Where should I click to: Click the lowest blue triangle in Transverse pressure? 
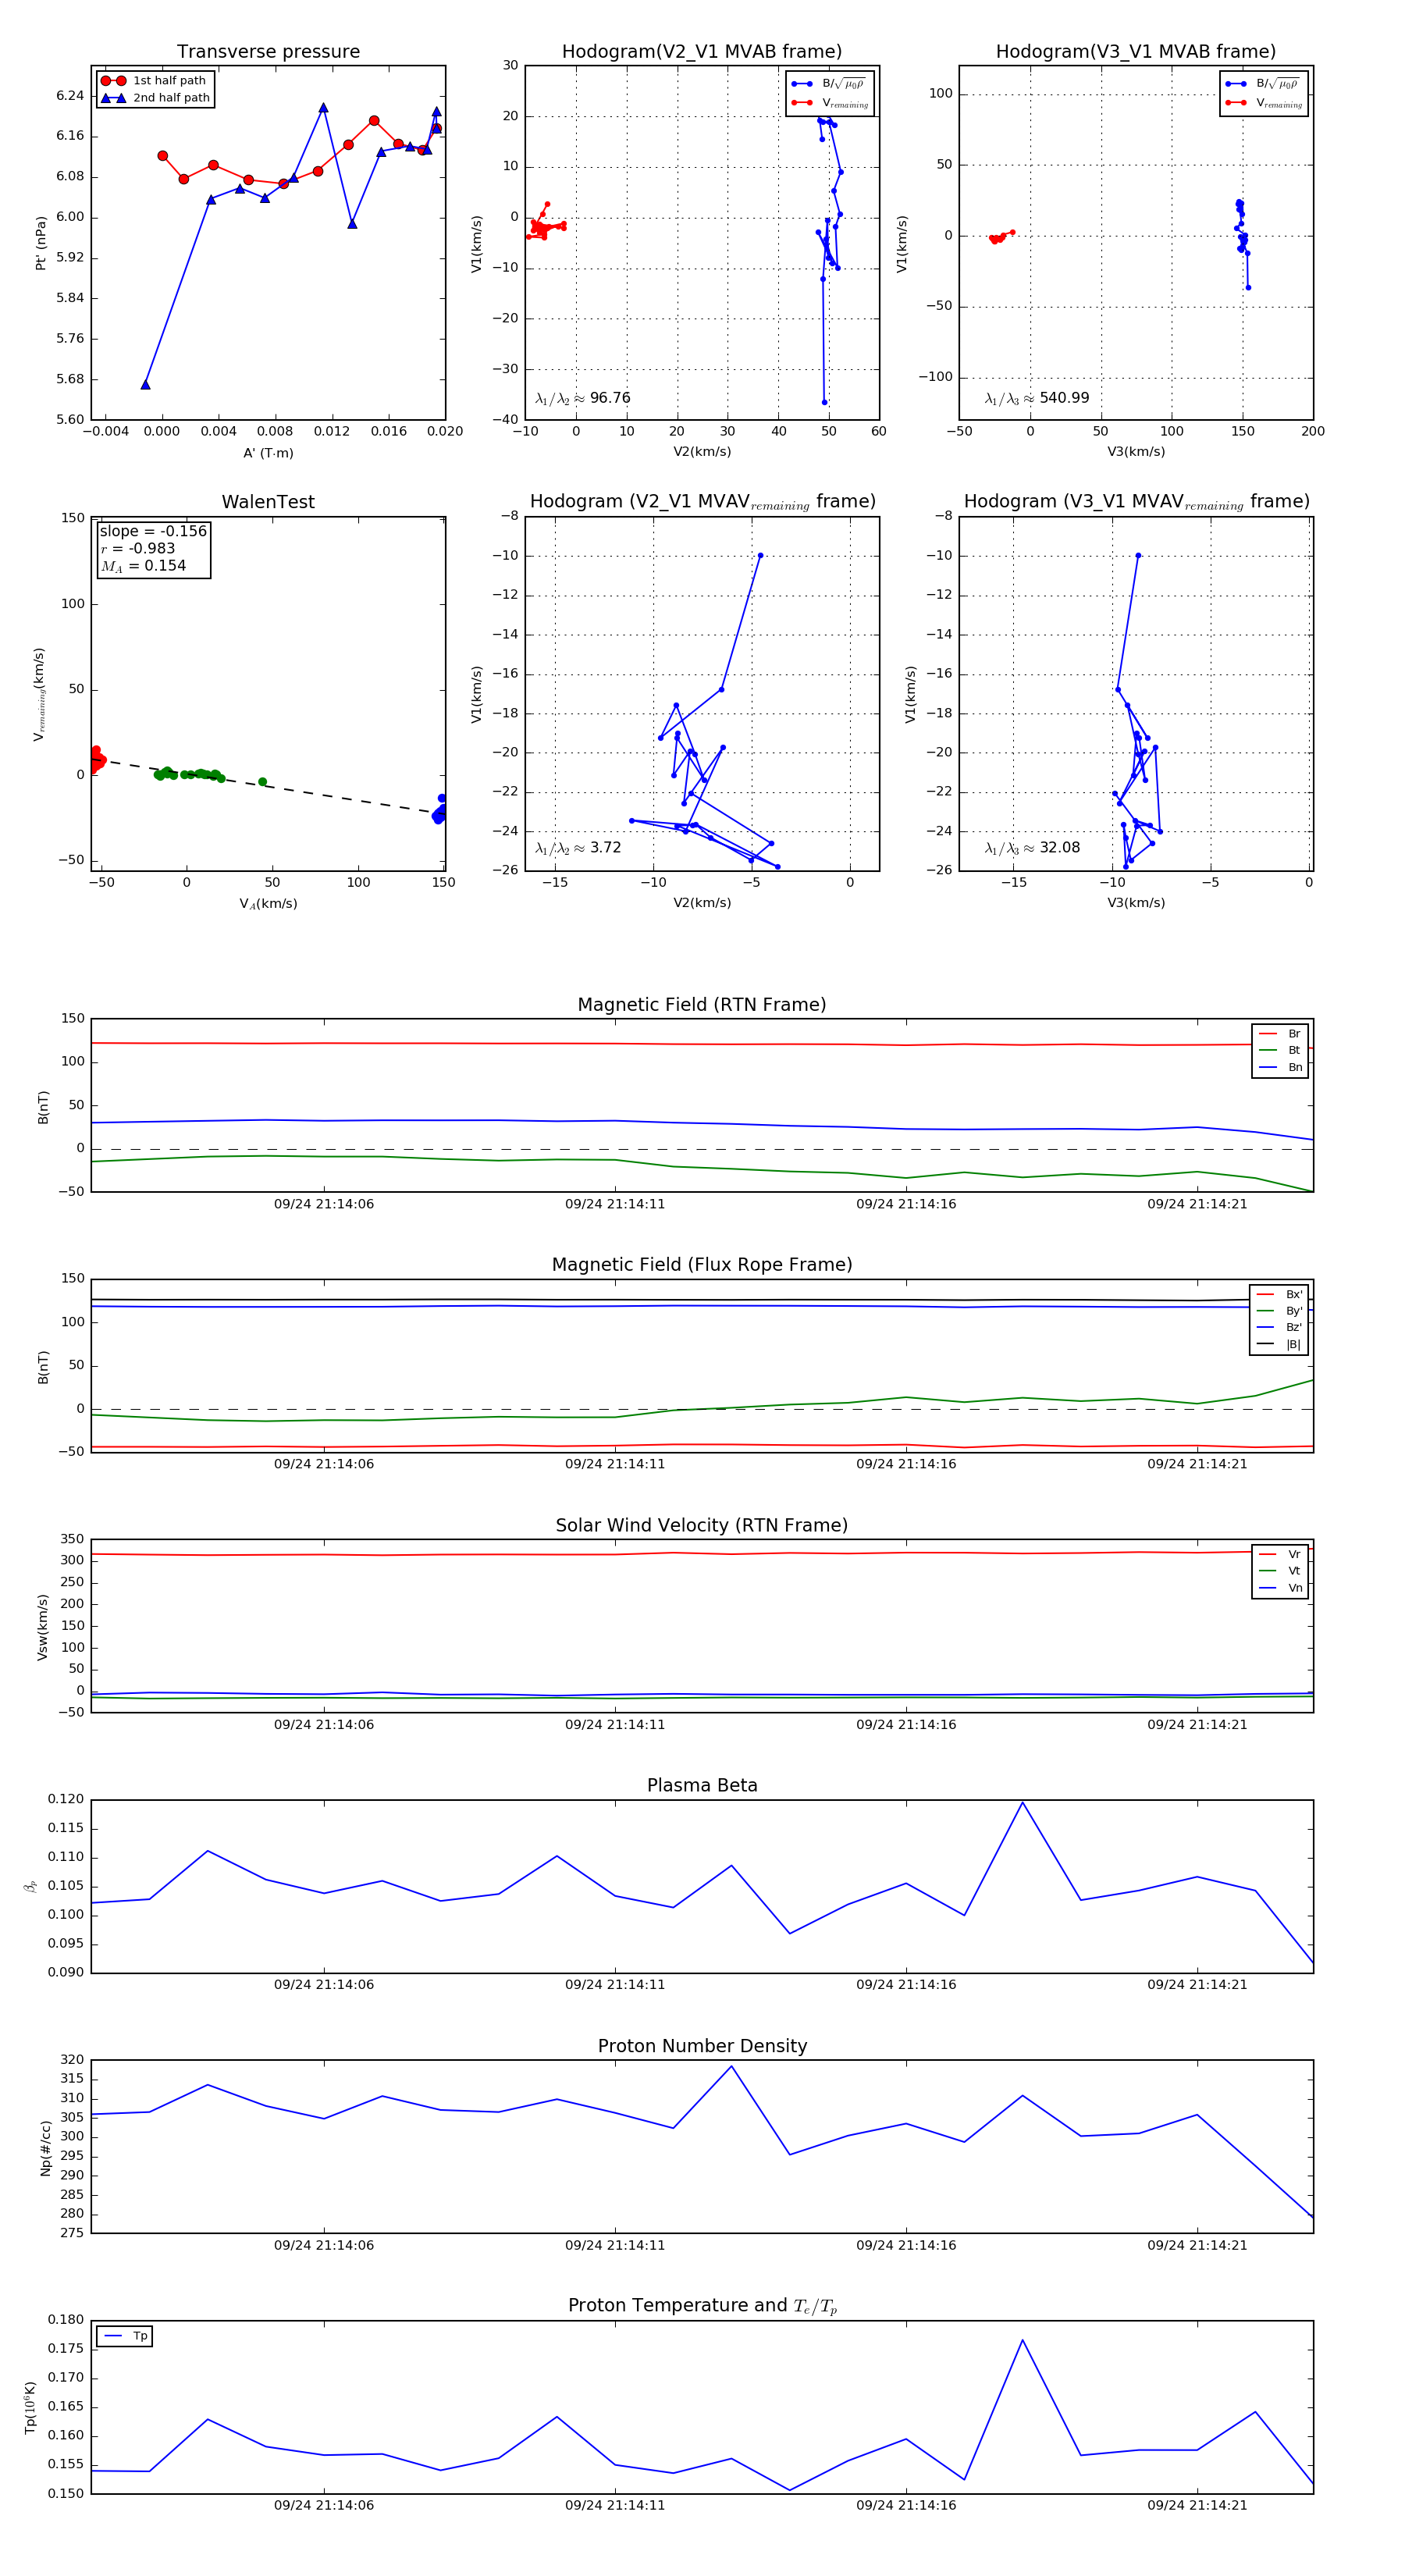tap(146, 385)
